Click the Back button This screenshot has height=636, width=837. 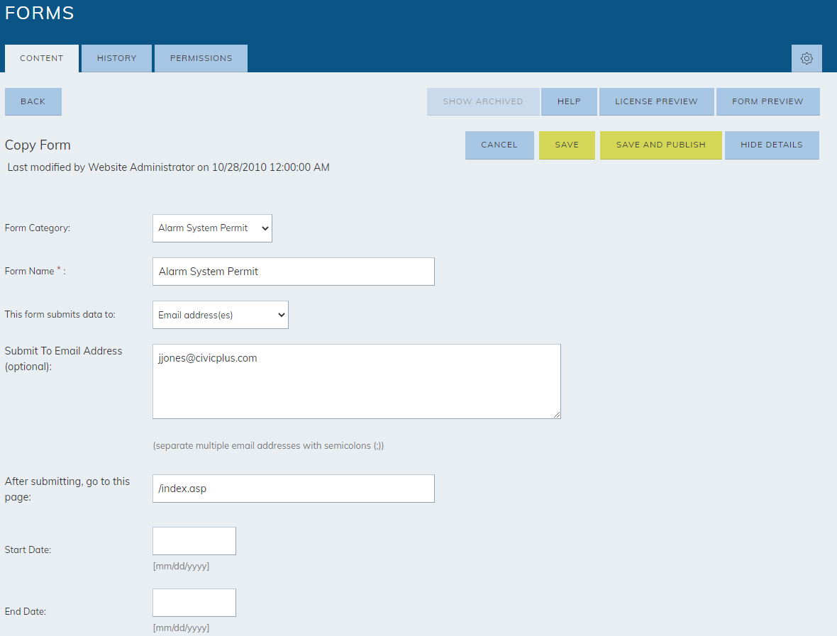point(33,101)
